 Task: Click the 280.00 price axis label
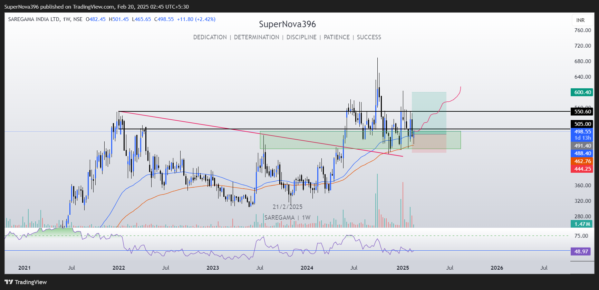583,217
